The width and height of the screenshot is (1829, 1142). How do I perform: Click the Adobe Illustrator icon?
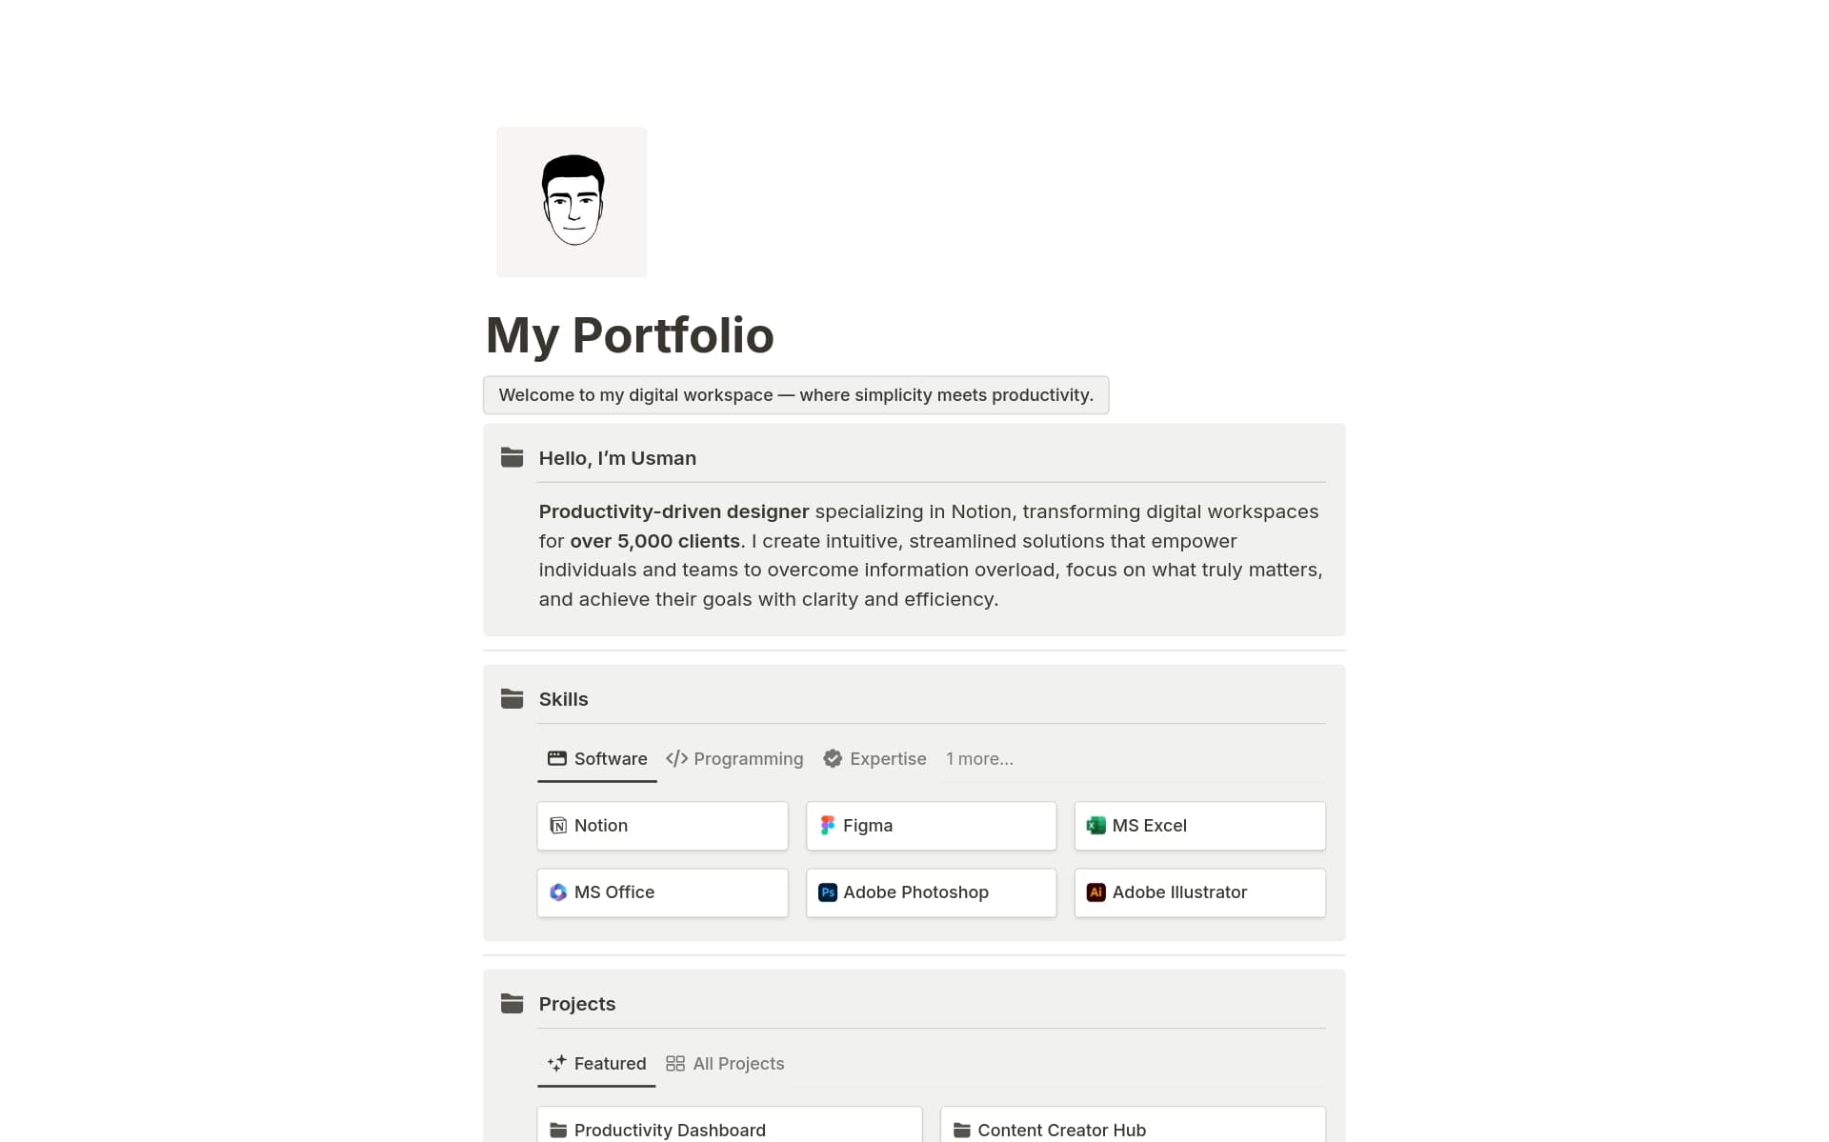click(1096, 892)
